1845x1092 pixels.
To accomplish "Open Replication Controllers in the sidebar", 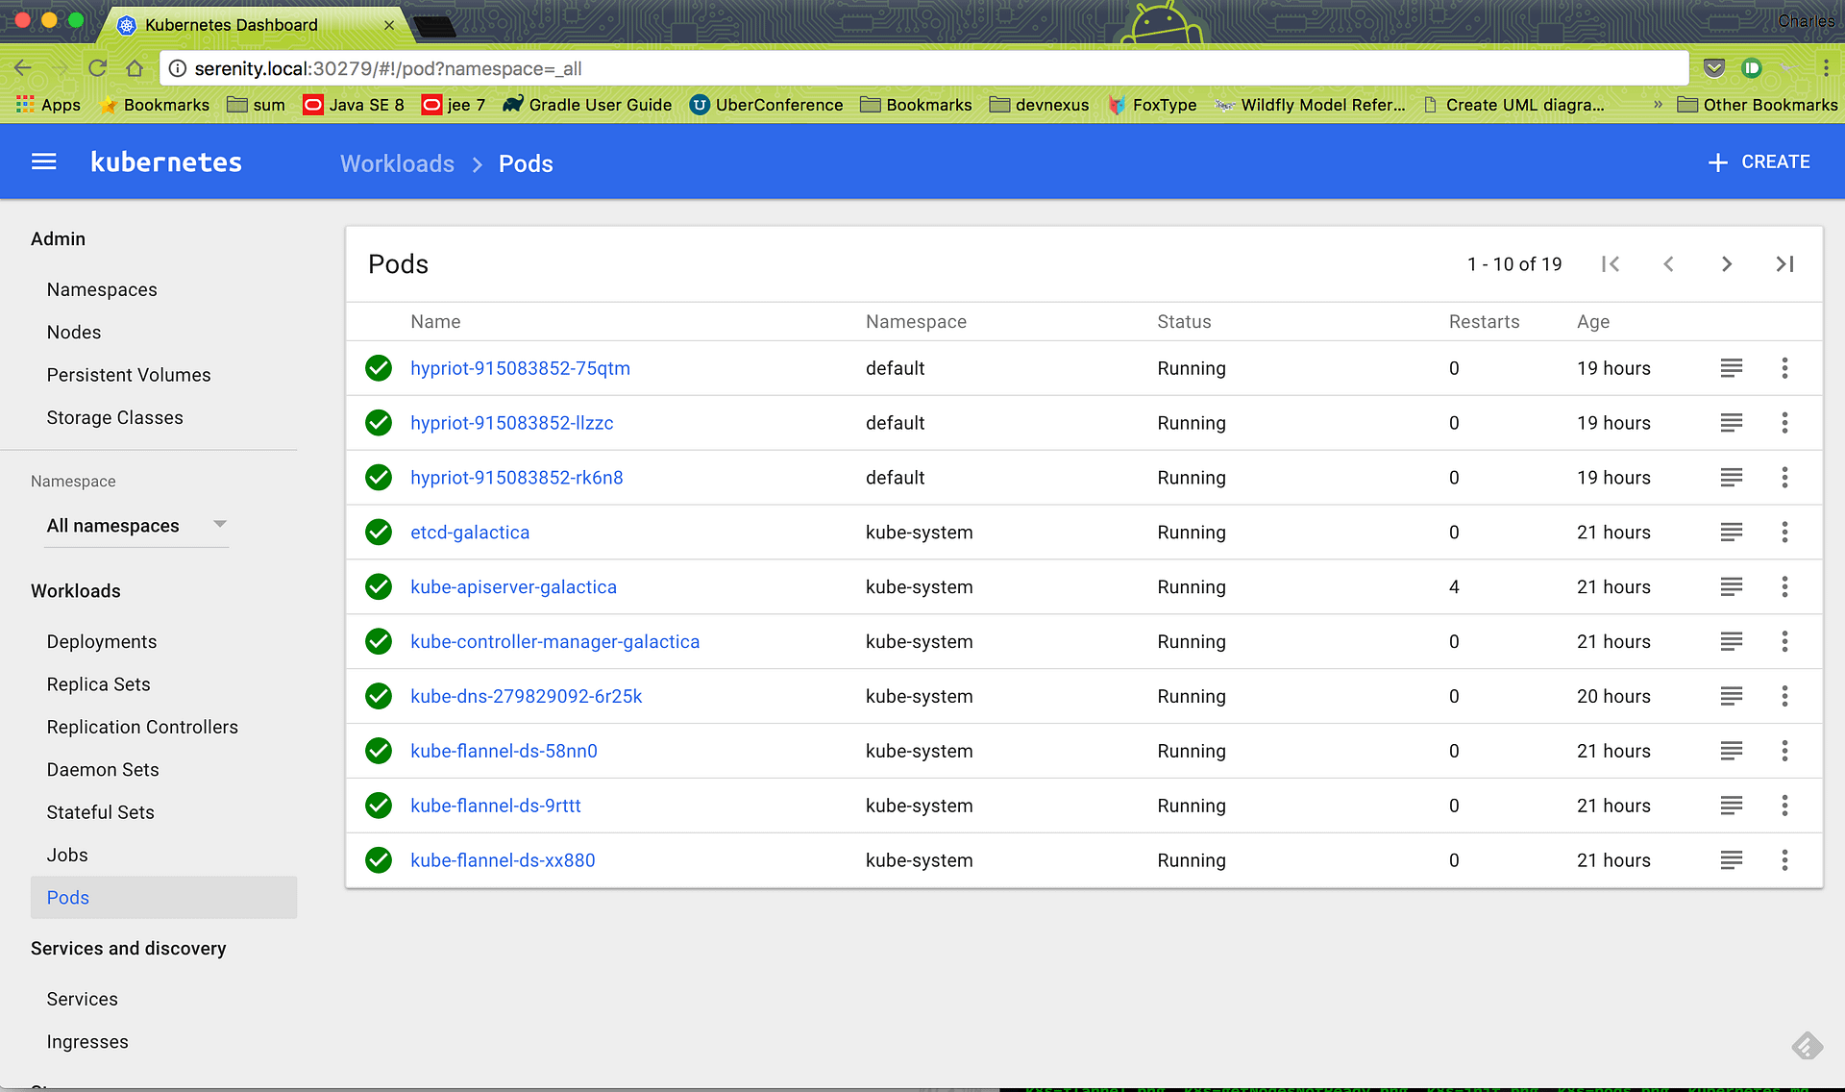I will [x=142, y=728].
